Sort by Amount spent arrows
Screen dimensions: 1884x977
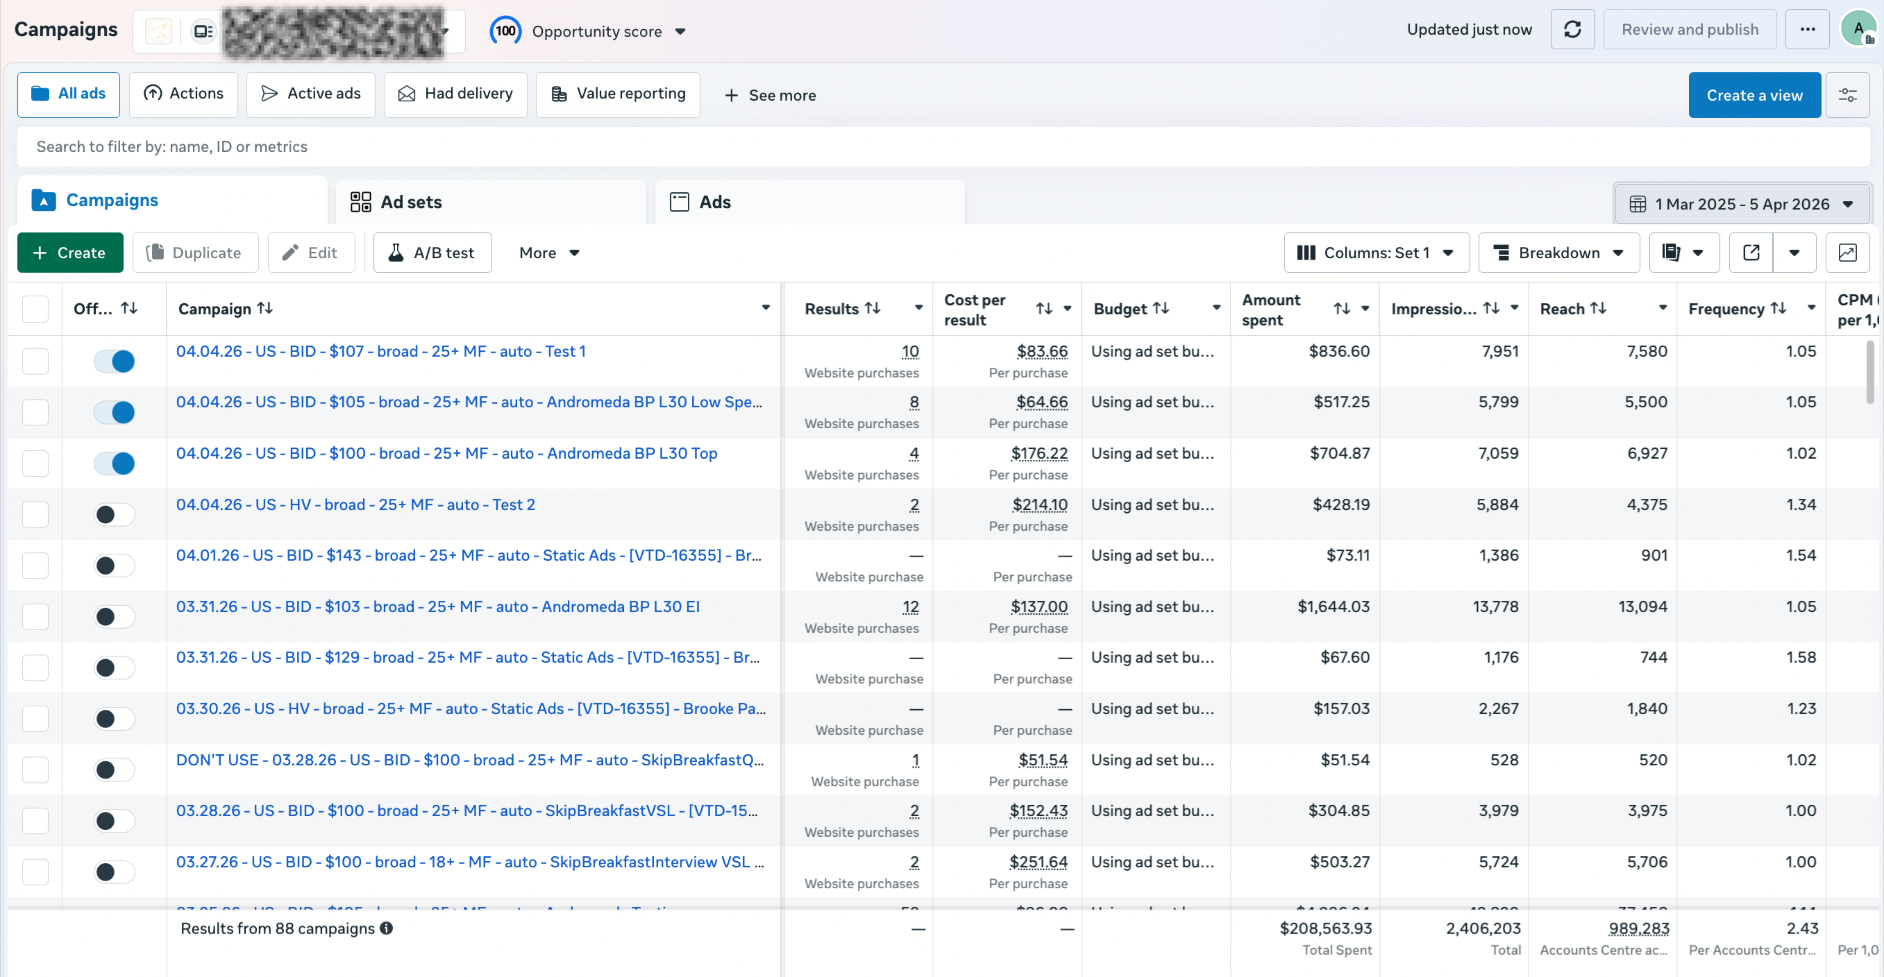[x=1341, y=309]
